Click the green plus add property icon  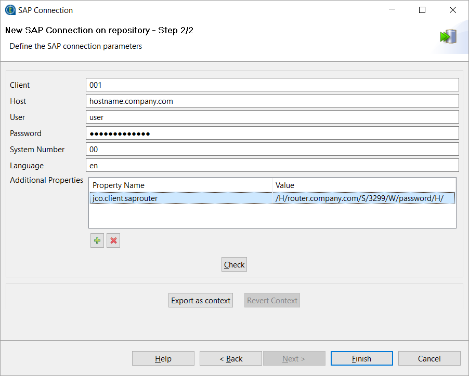pyautogui.click(x=97, y=241)
